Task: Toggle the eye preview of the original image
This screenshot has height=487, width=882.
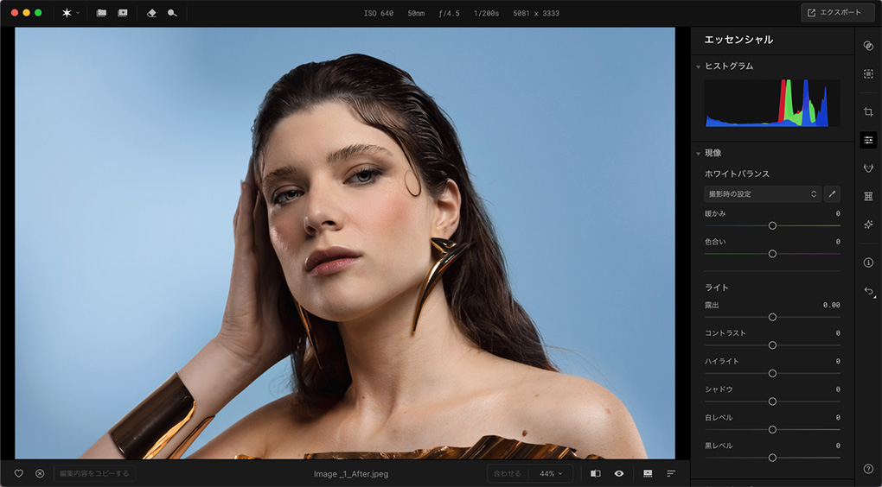Action: pyautogui.click(x=619, y=473)
